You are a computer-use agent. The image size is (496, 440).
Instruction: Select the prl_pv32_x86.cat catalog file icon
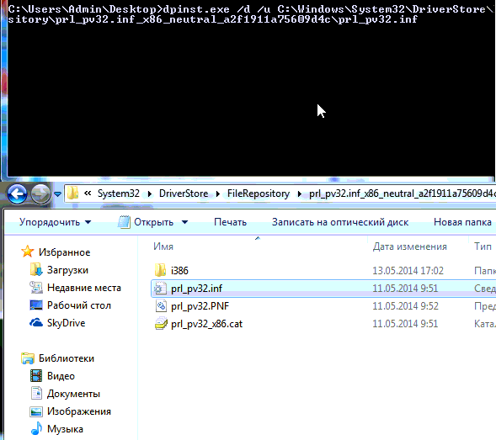(x=161, y=324)
